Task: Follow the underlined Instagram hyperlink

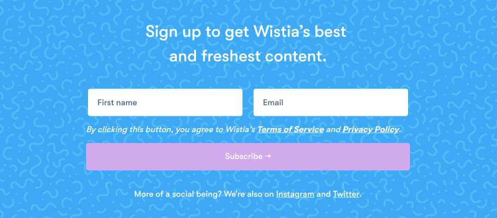Action: pyautogui.click(x=295, y=194)
